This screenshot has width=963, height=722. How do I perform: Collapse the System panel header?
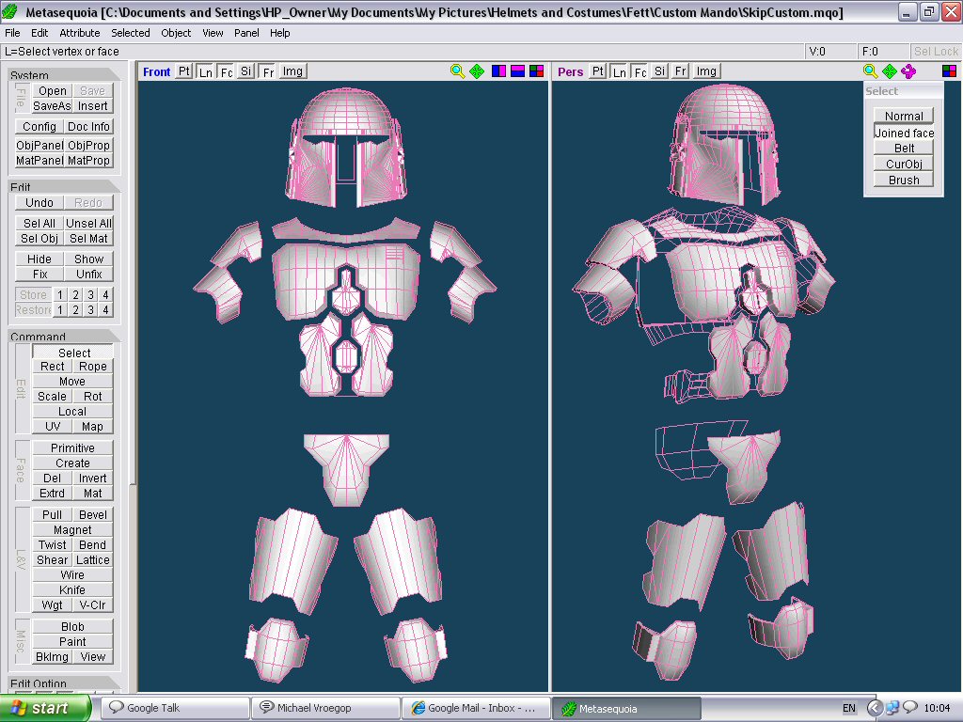pos(64,75)
